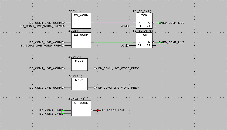Viewport: 227px width, 130px height.
Task: Select IED_COM2_LIVE_WORD_PREV label at MOVE output
Action: [118, 88]
